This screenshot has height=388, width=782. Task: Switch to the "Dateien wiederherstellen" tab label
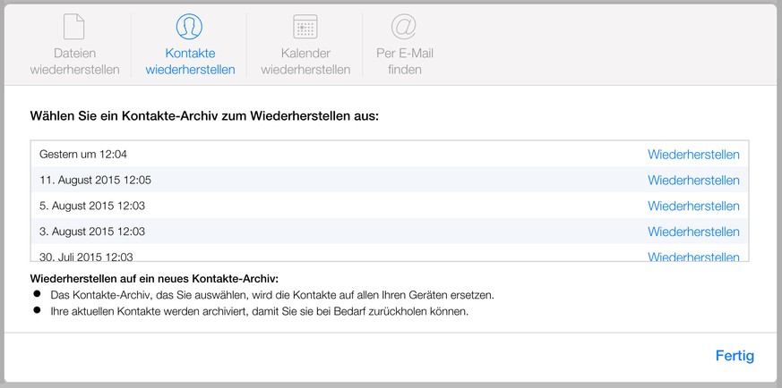click(x=74, y=62)
